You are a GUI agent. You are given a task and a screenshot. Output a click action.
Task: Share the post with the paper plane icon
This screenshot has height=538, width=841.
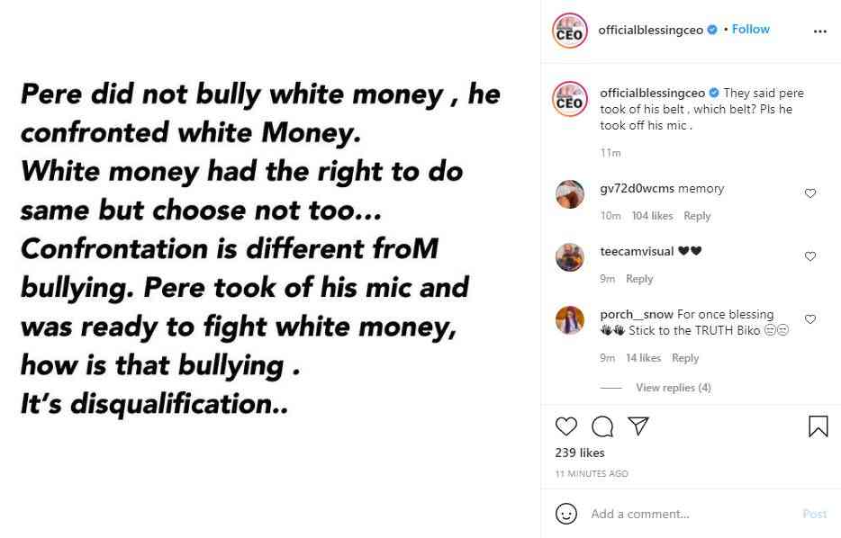coord(638,426)
